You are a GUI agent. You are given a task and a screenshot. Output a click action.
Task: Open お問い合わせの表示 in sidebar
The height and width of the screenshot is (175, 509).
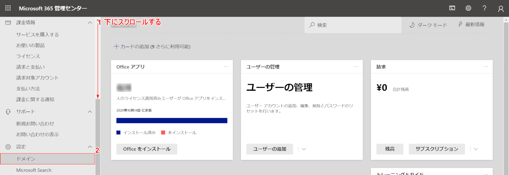click(37, 134)
